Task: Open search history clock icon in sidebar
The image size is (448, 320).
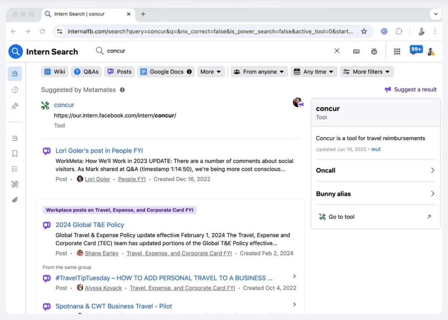Action: [x=15, y=90]
